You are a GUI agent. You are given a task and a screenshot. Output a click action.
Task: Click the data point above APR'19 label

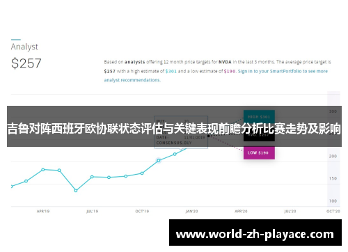pyautogui.click(x=43, y=170)
